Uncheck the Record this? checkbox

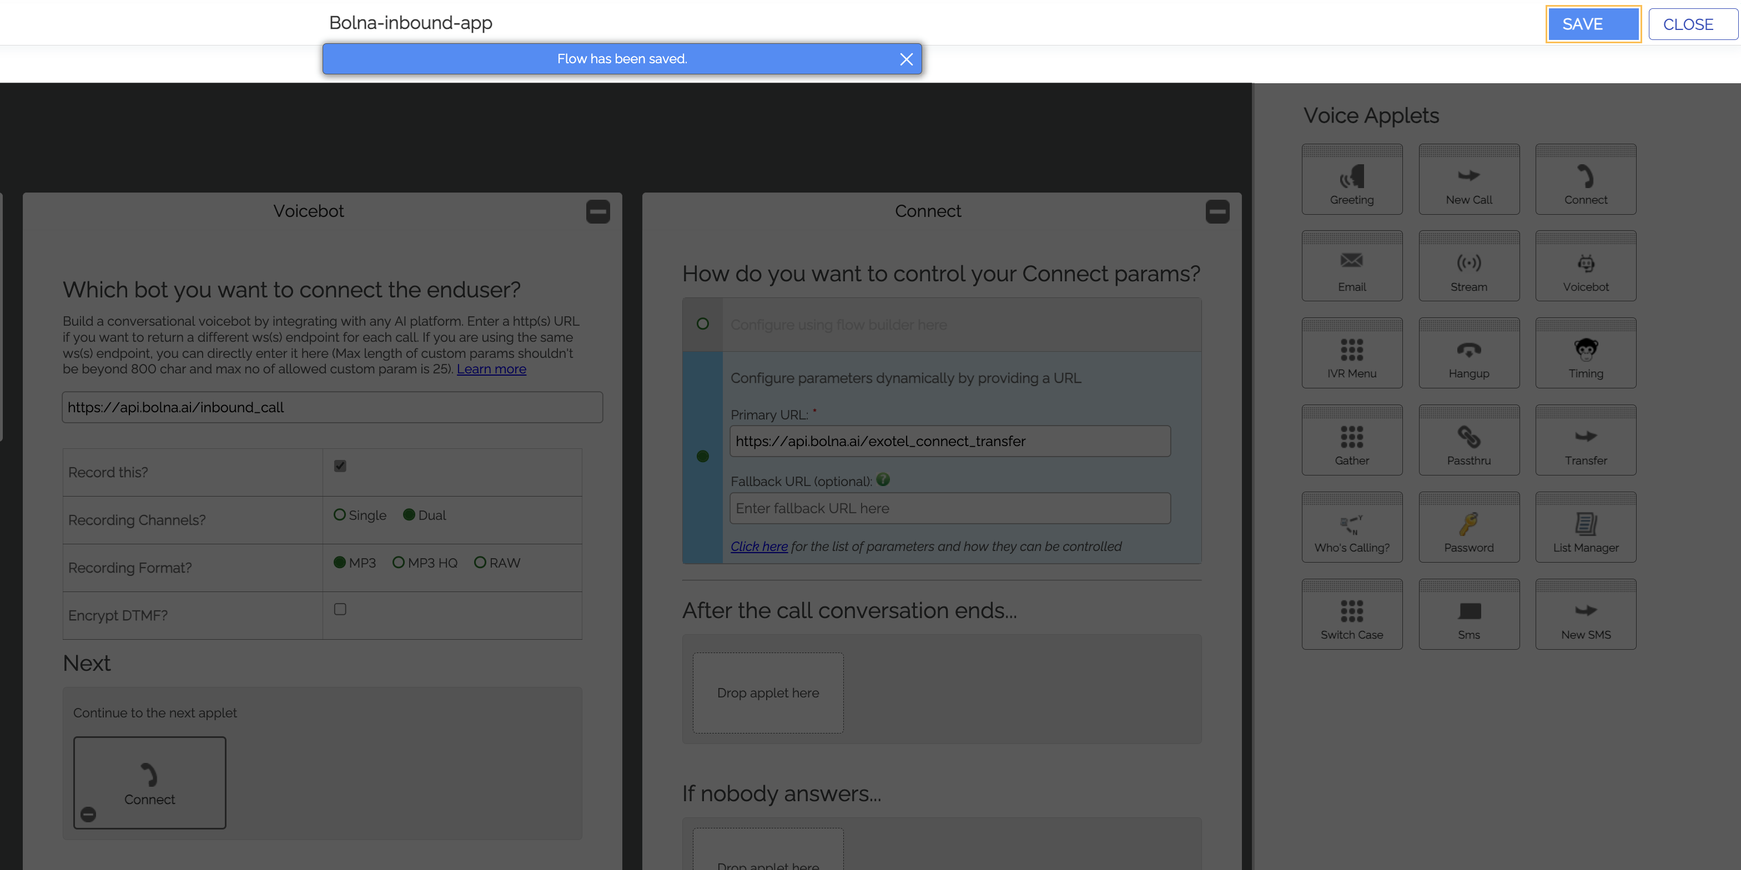click(x=340, y=466)
